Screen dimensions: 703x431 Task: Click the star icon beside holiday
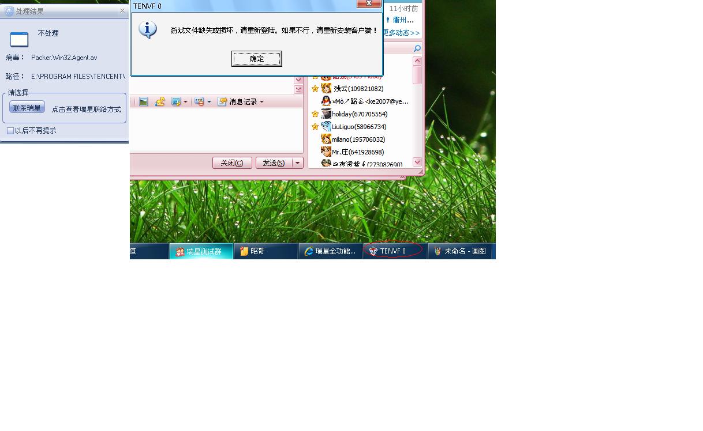[315, 114]
